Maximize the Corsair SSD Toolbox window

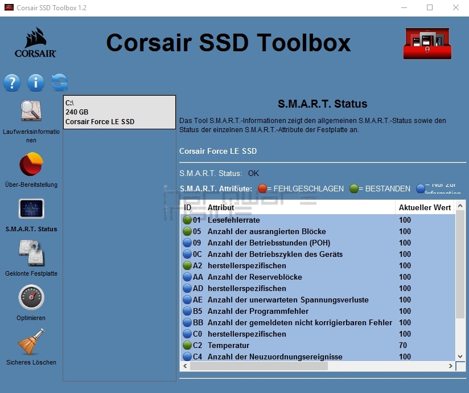coord(430,7)
